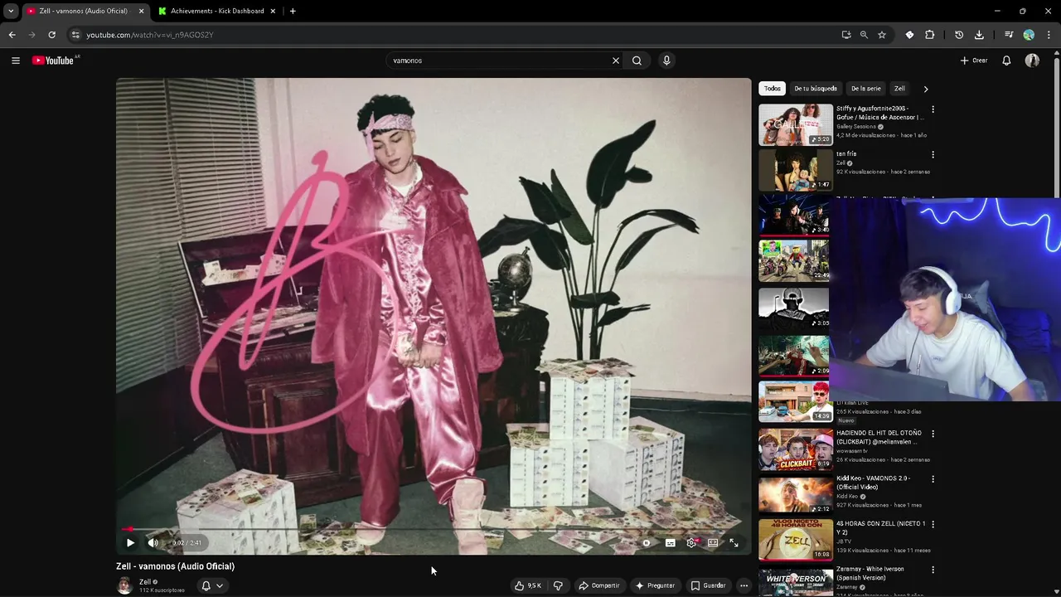
Task: Go to the YouTube home logo
Action: tap(55, 61)
